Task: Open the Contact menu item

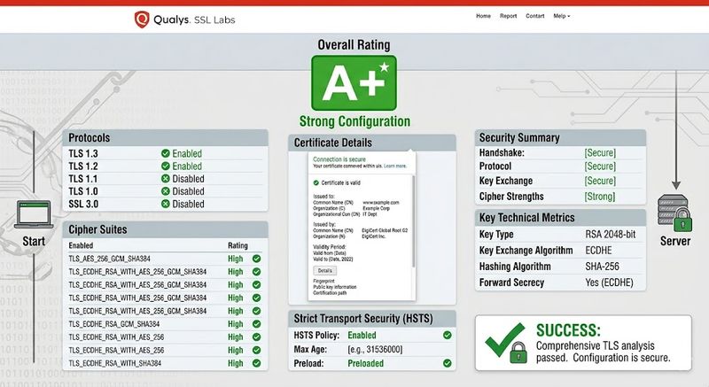Action: [535, 16]
